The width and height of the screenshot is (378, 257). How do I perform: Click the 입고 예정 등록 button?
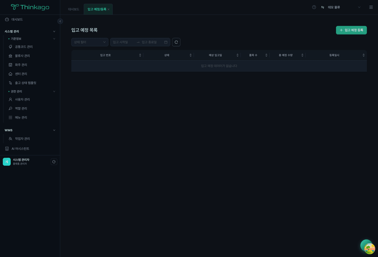tap(351, 30)
